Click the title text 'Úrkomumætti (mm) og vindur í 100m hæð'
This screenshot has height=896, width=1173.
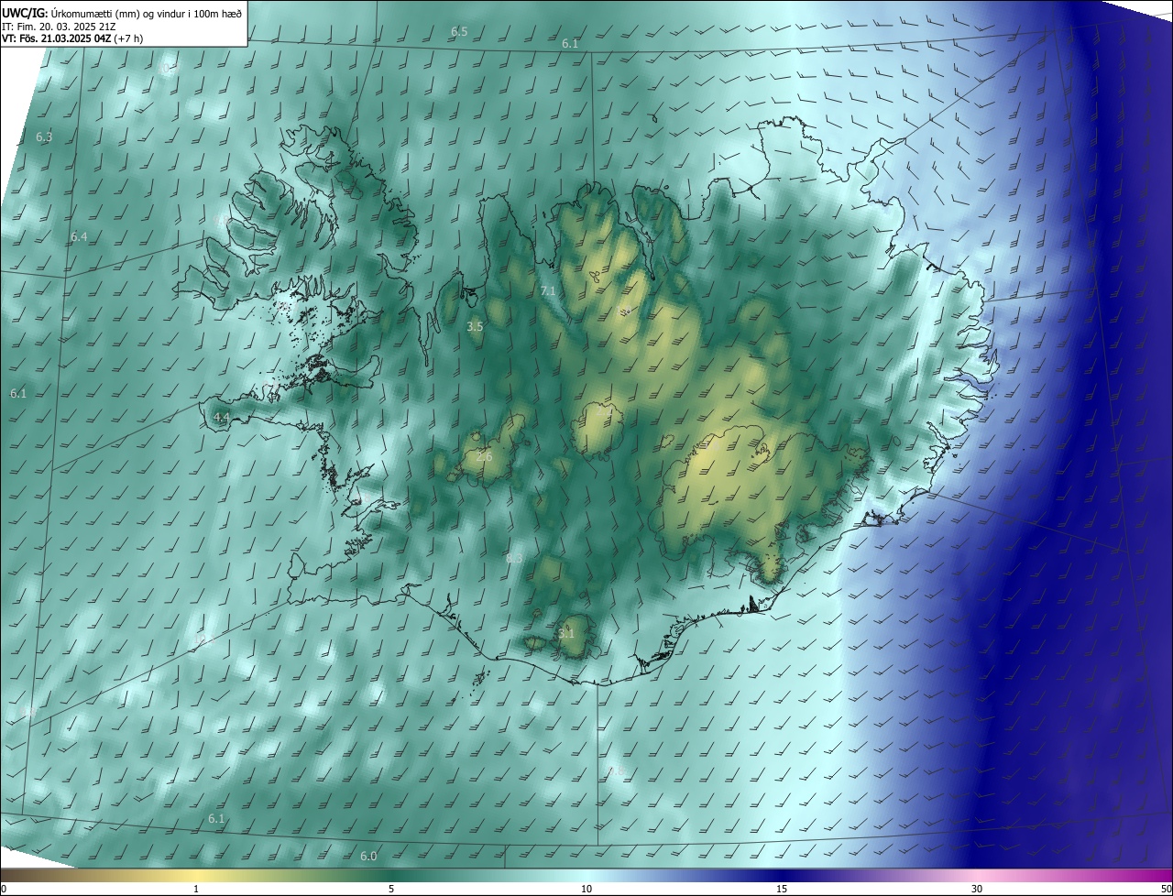click(x=146, y=12)
